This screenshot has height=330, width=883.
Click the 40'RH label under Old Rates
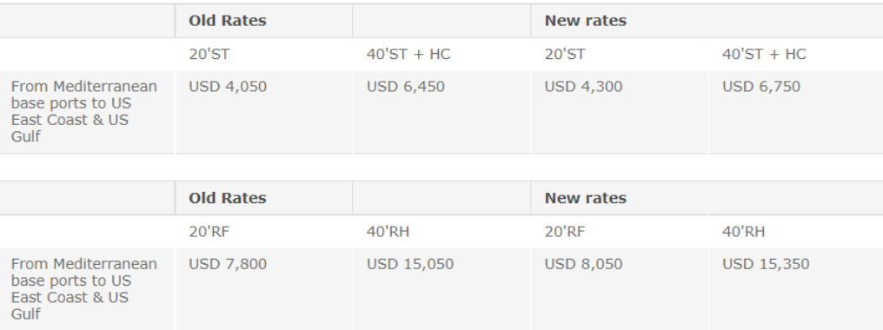pos(388,232)
